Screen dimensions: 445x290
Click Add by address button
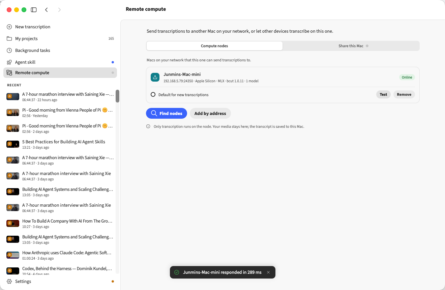click(x=210, y=113)
